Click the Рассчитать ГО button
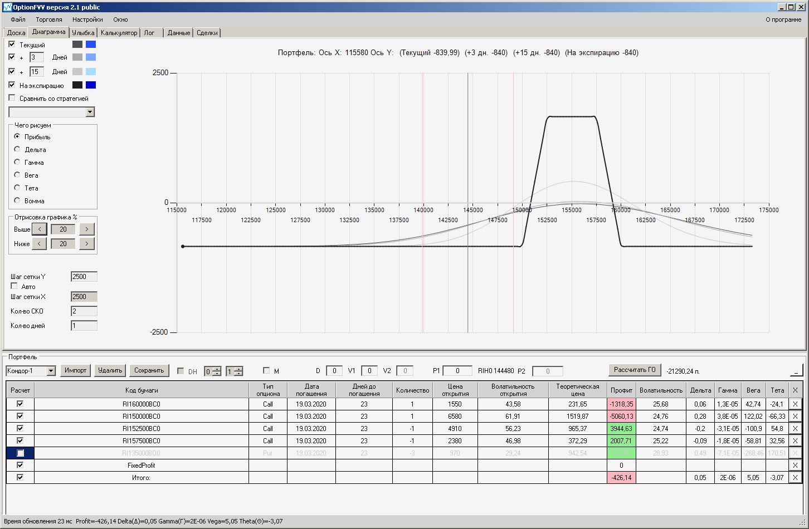Image resolution: width=809 pixels, height=529 pixels. tap(635, 370)
